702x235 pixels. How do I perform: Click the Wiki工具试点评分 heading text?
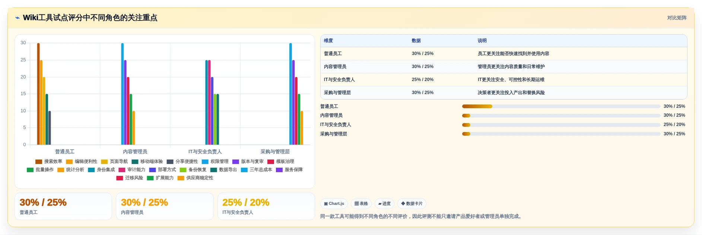[90, 18]
